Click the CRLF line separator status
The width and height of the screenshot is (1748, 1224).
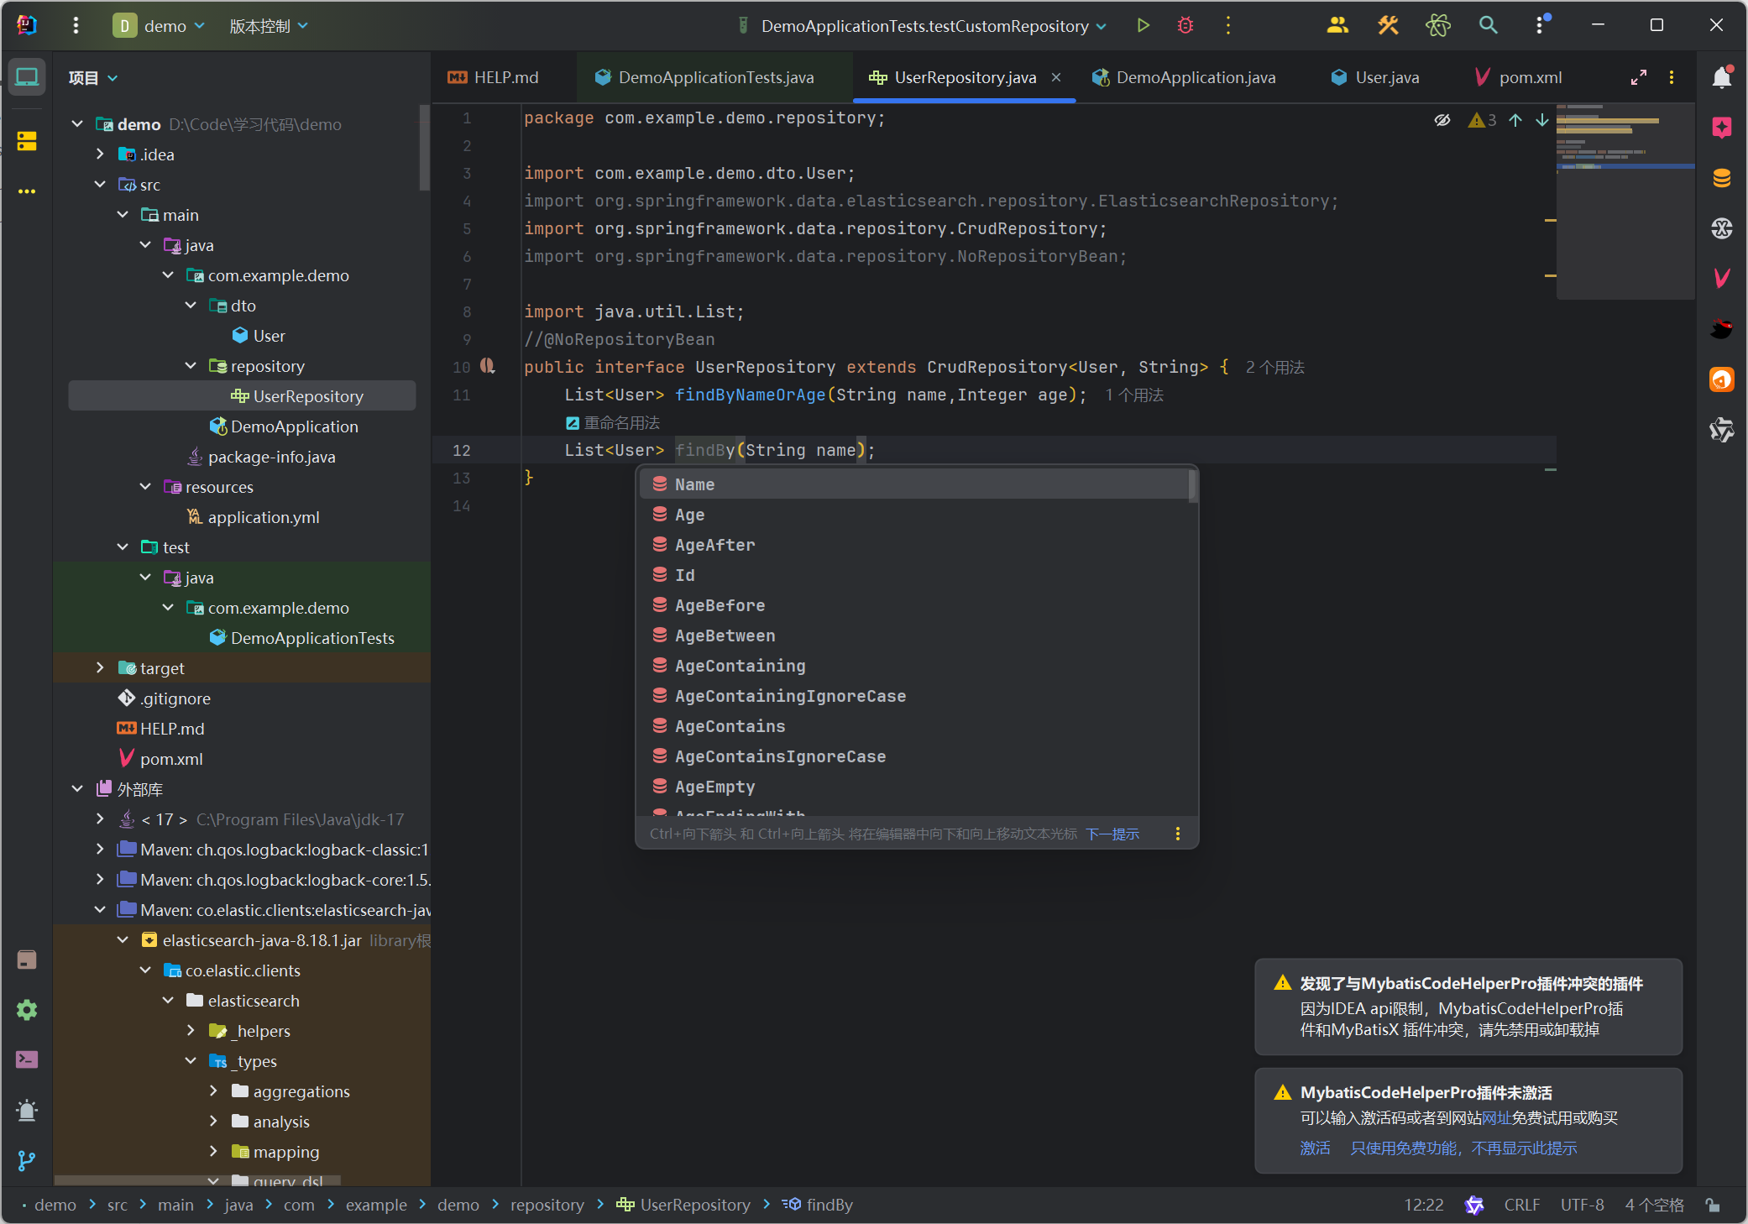[1521, 1205]
